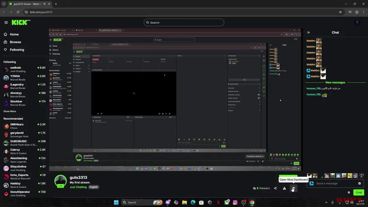This screenshot has width=368, height=207.
Task: Open the Kick hamburger sidebar menu
Action: pos(6,22)
